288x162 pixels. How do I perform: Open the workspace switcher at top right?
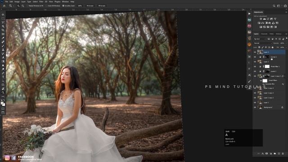tap(279, 6)
